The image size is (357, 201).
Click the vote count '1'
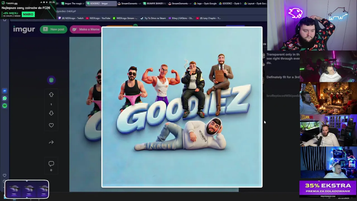tap(51, 104)
